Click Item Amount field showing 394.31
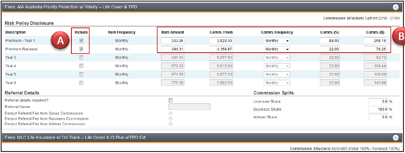 click(173, 49)
